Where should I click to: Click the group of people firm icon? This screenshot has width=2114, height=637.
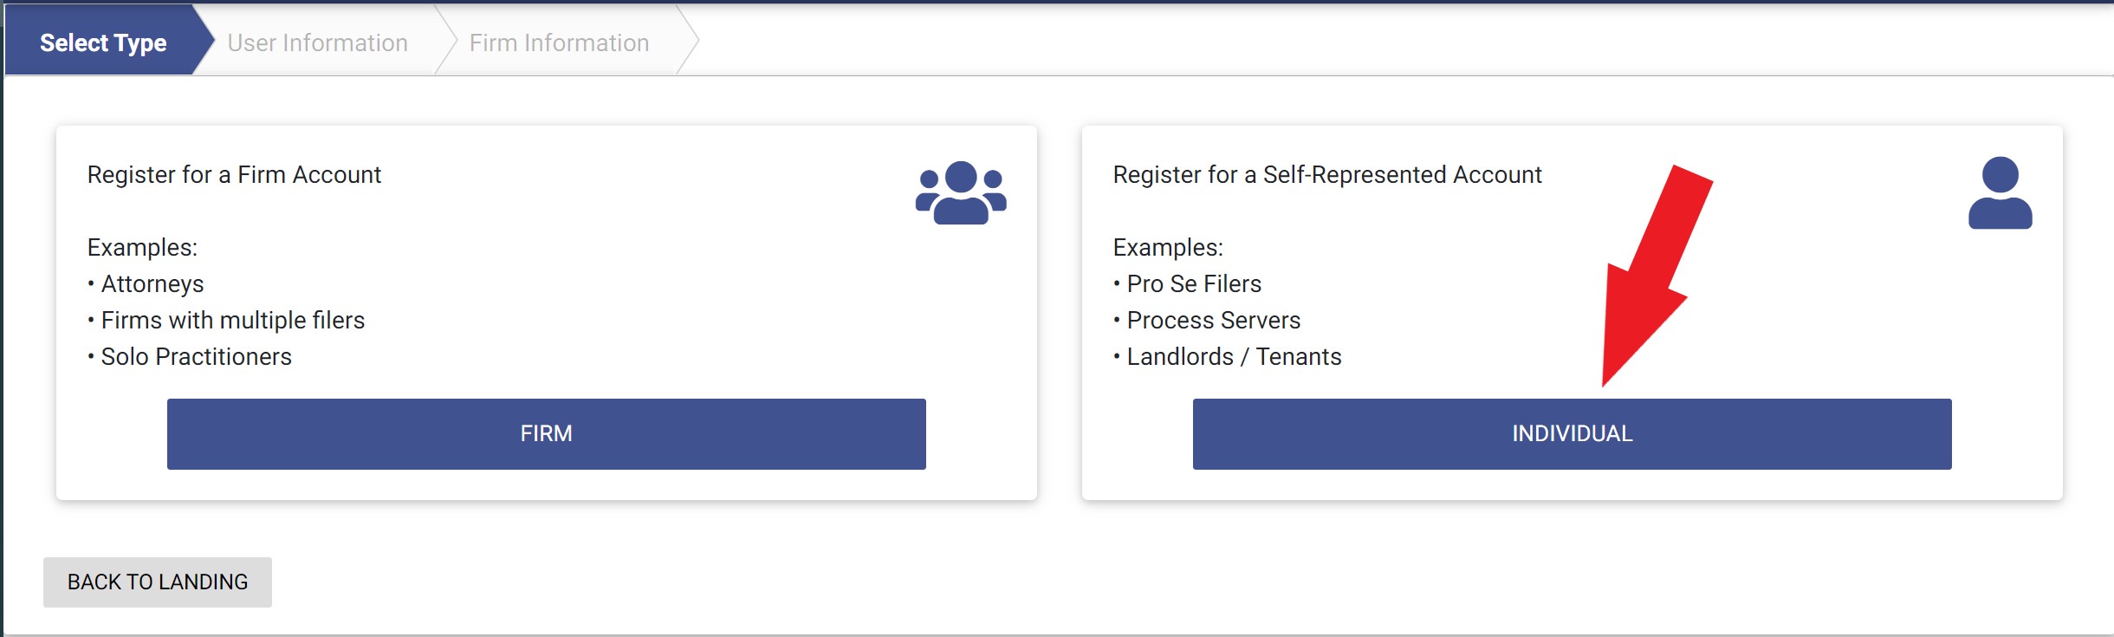click(961, 192)
